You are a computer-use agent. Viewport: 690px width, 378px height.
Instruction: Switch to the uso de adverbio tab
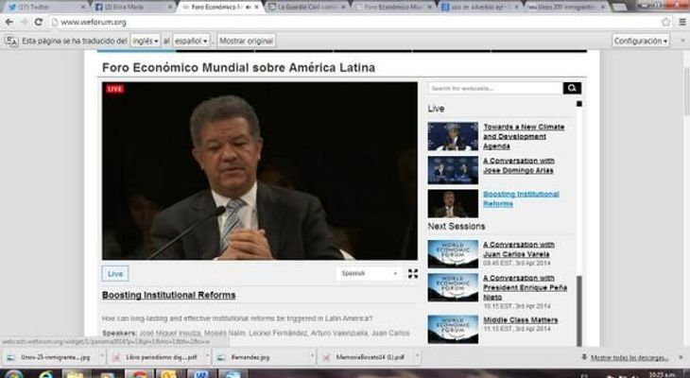point(477,7)
